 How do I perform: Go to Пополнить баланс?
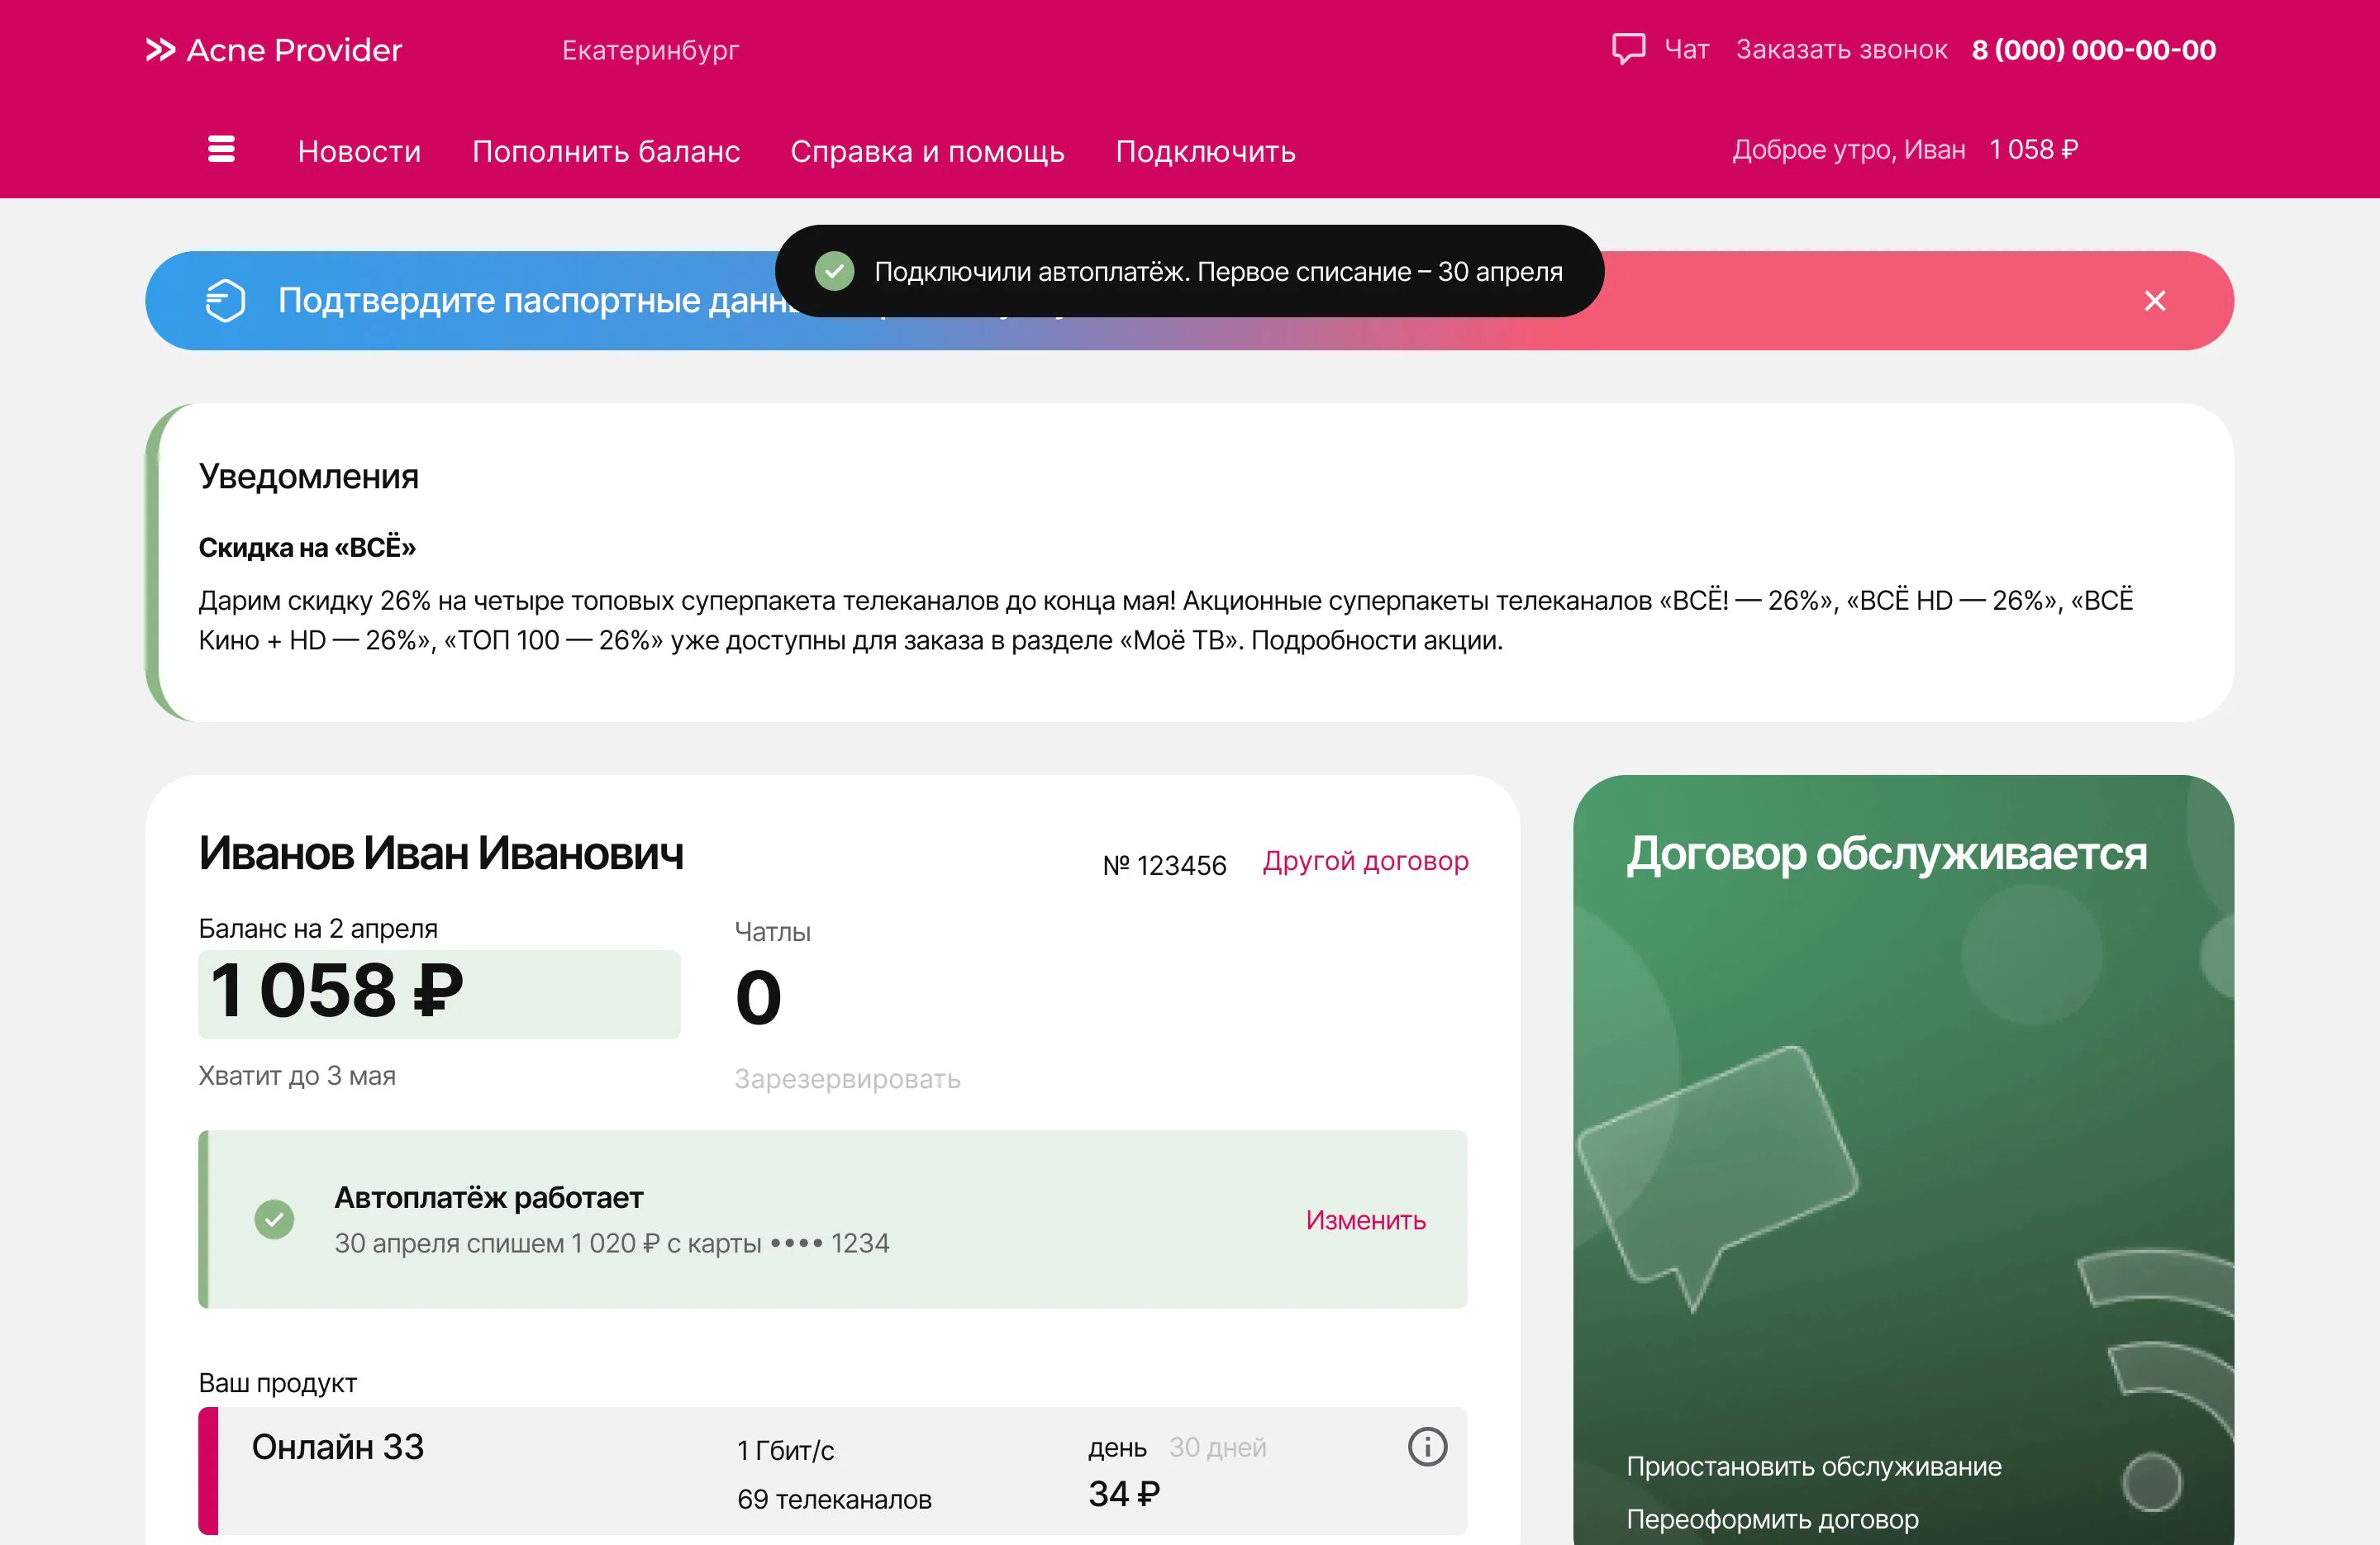(x=606, y=151)
